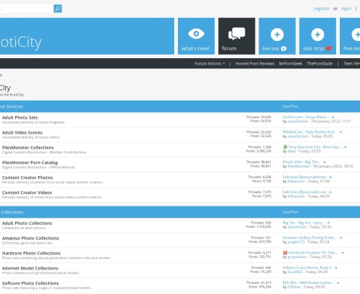Open the live sex plus tile
The height and width of the screenshot is (294, 360).
click(277, 36)
